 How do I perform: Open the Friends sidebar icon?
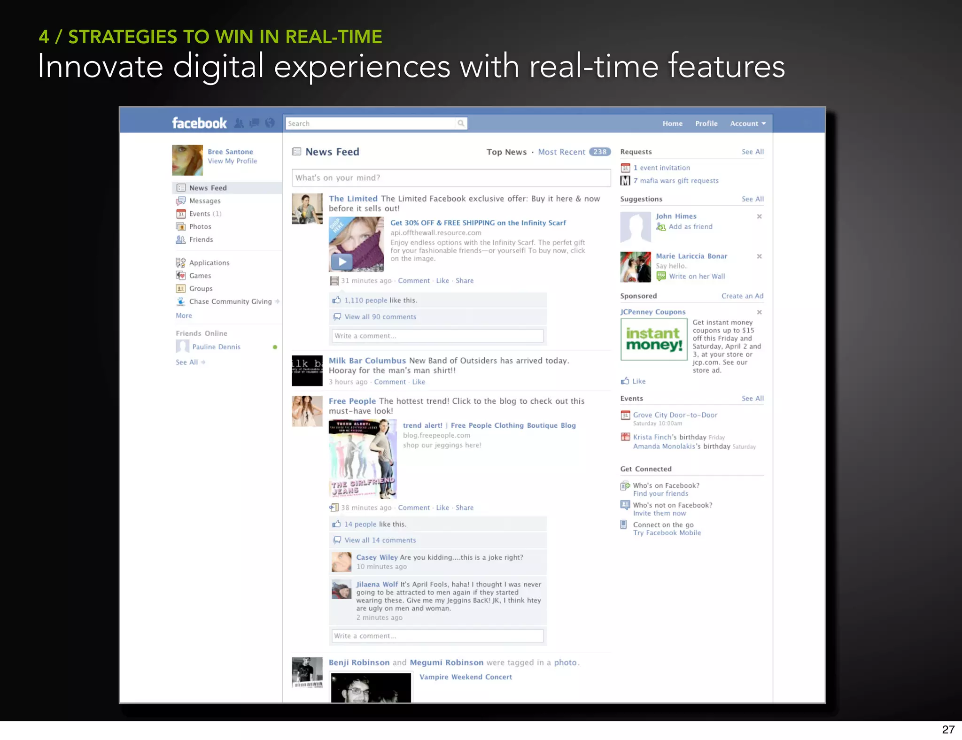point(180,239)
